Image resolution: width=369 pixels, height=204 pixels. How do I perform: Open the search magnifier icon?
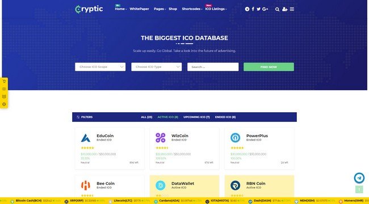click(x=277, y=9)
